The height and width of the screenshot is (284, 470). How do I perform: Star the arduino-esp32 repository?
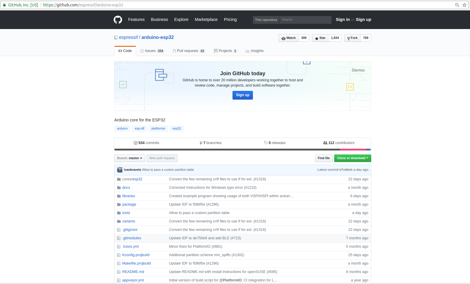point(320,38)
